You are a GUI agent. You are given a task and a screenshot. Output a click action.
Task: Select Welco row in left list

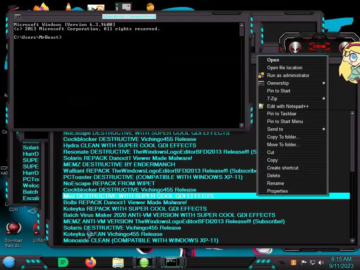pyautogui.click(x=31, y=186)
